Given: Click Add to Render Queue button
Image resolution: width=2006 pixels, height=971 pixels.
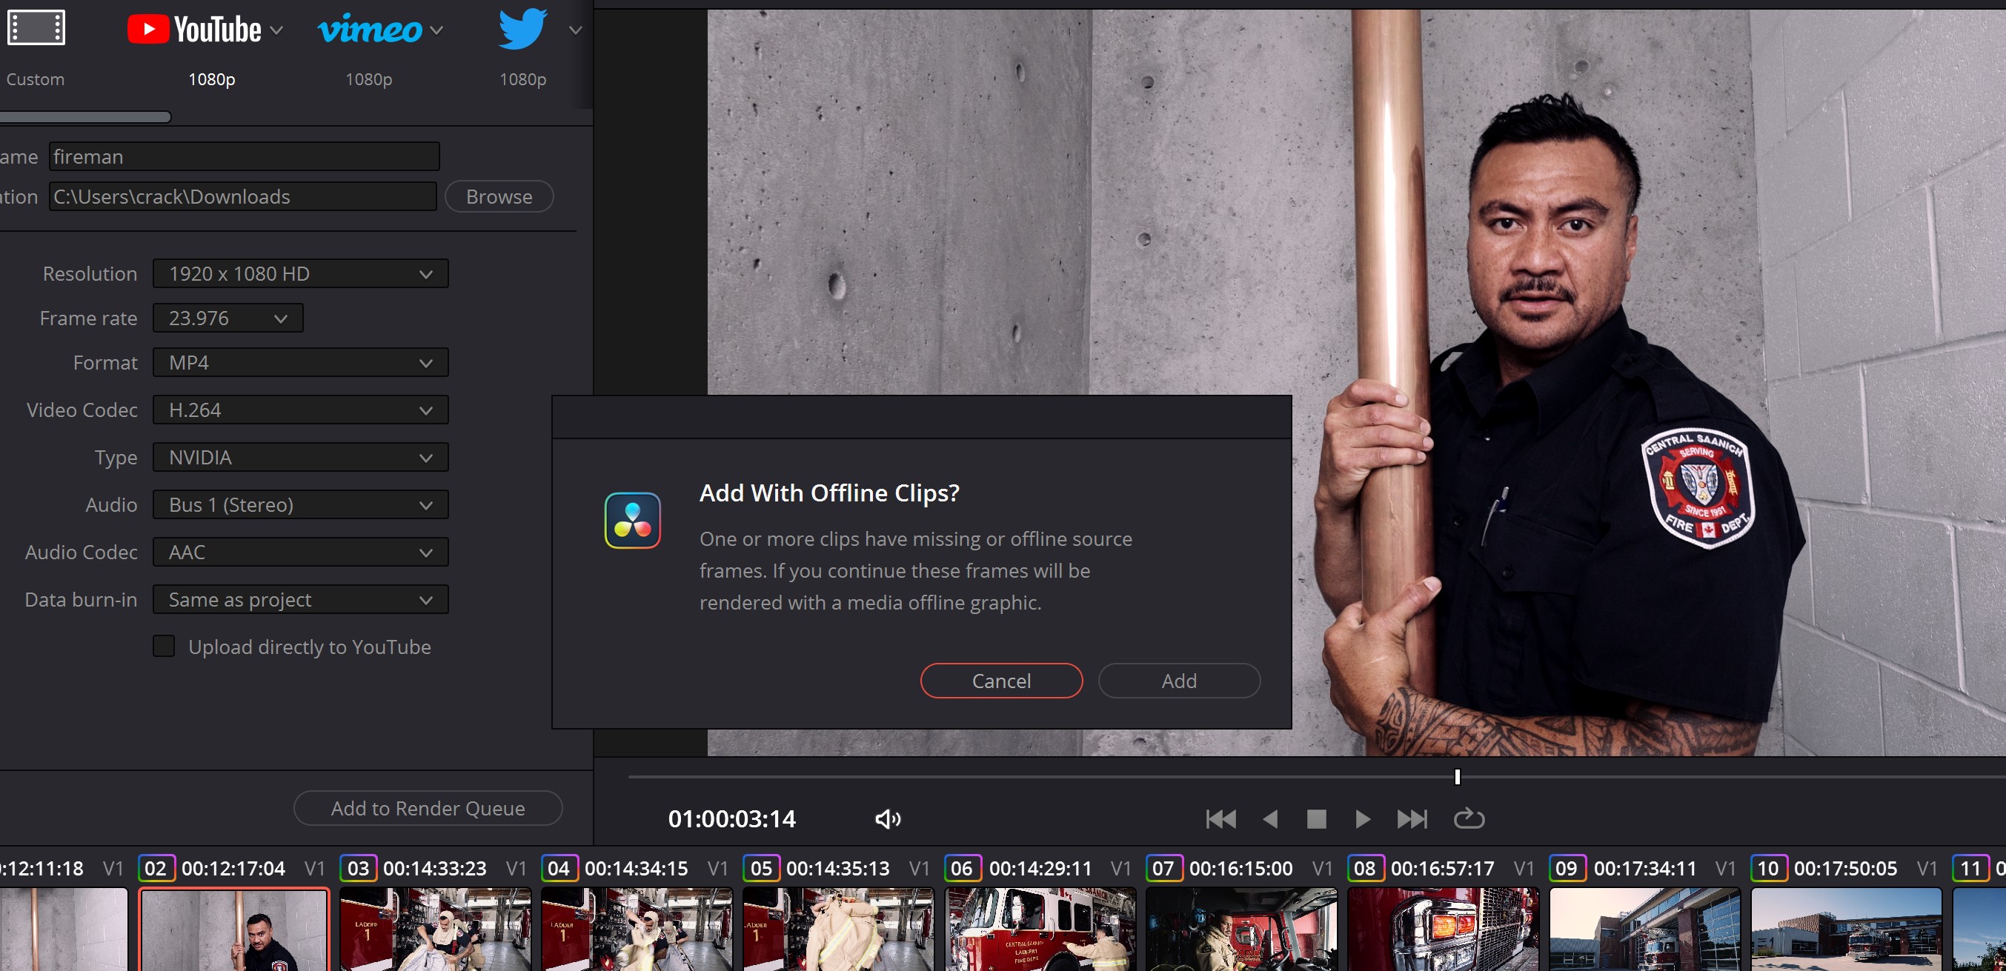Looking at the screenshot, I should click(428, 808).
